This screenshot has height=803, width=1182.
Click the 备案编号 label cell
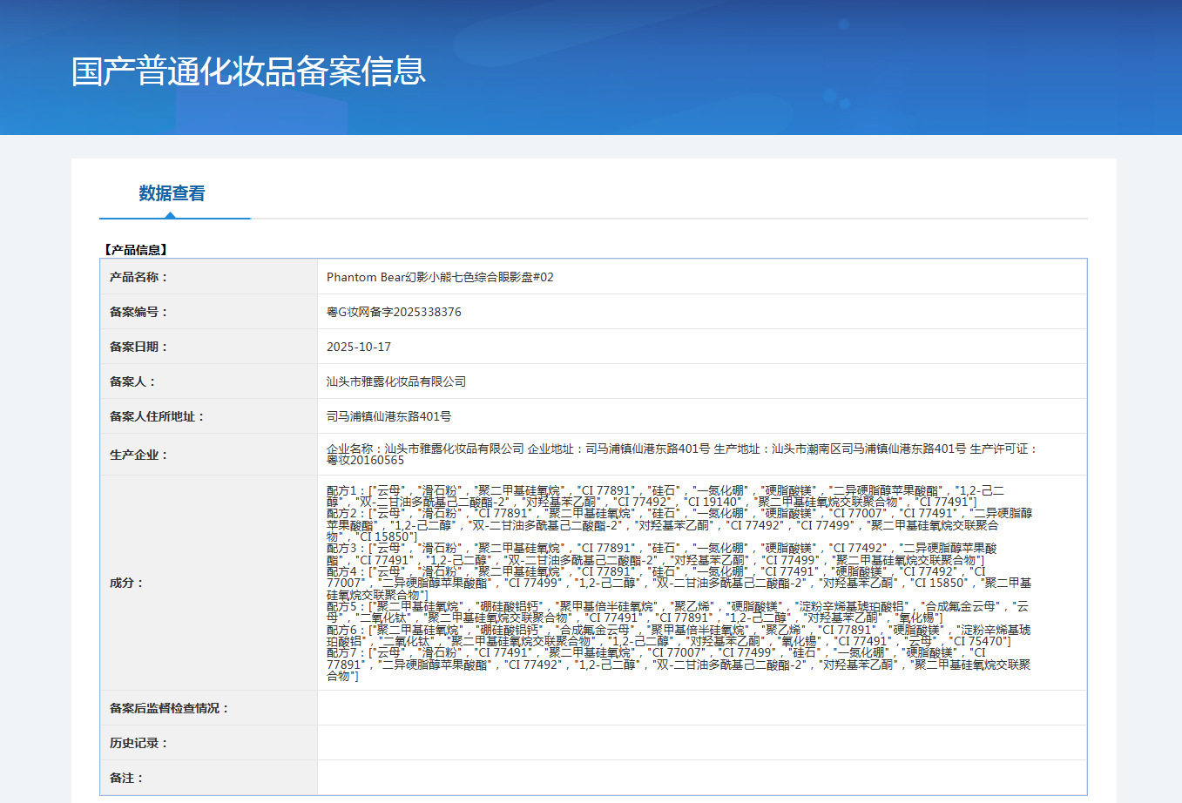(209, 312)
